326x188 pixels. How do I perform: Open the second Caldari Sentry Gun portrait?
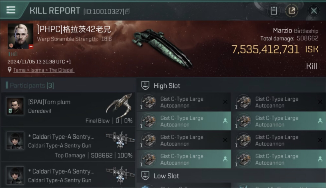point(15,175)
